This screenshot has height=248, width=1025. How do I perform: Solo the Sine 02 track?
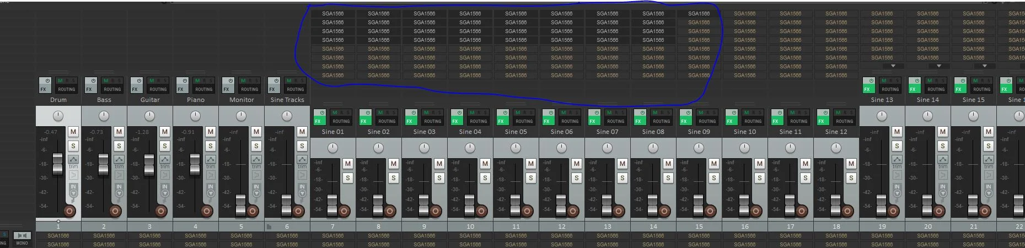[393, 178]
